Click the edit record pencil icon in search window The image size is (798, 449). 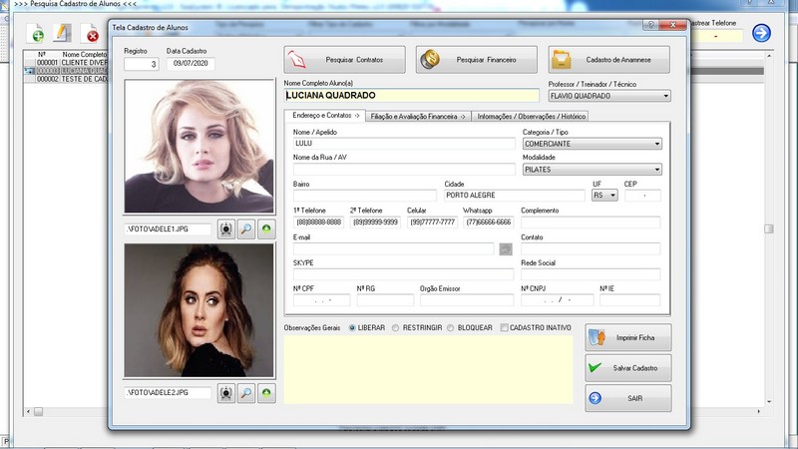[x=62, y=34]
